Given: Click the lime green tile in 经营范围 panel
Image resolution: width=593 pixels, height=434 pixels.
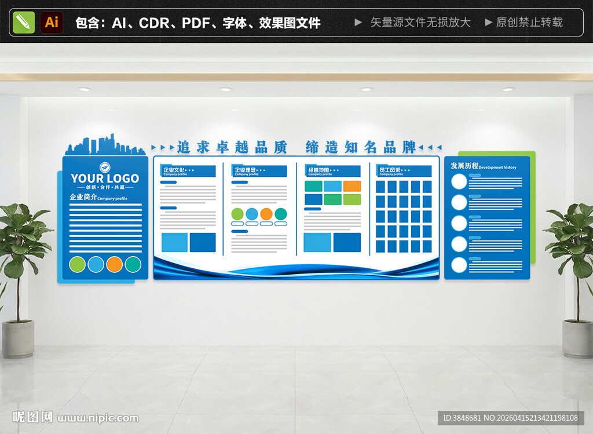Looking at the screenshot, I should point(352,199).
